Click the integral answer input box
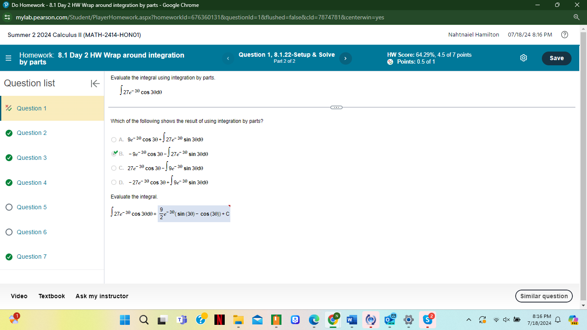This screenshot has width=587, height=330. tap(194, 214)
